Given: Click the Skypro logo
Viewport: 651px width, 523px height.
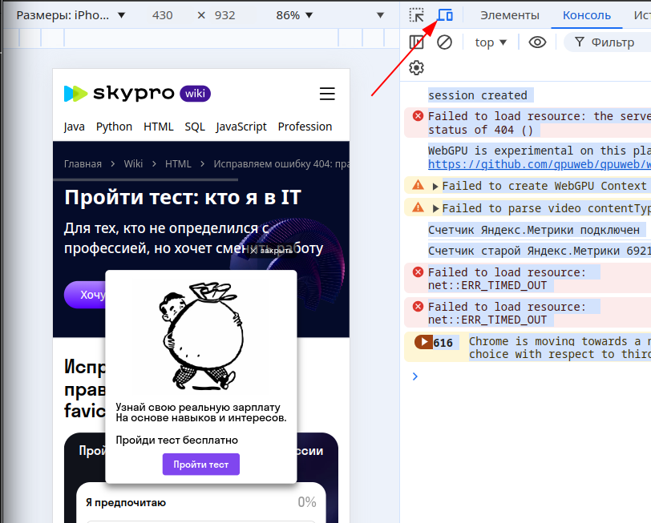Looking at the screenshot, I should tap(119, 94).
